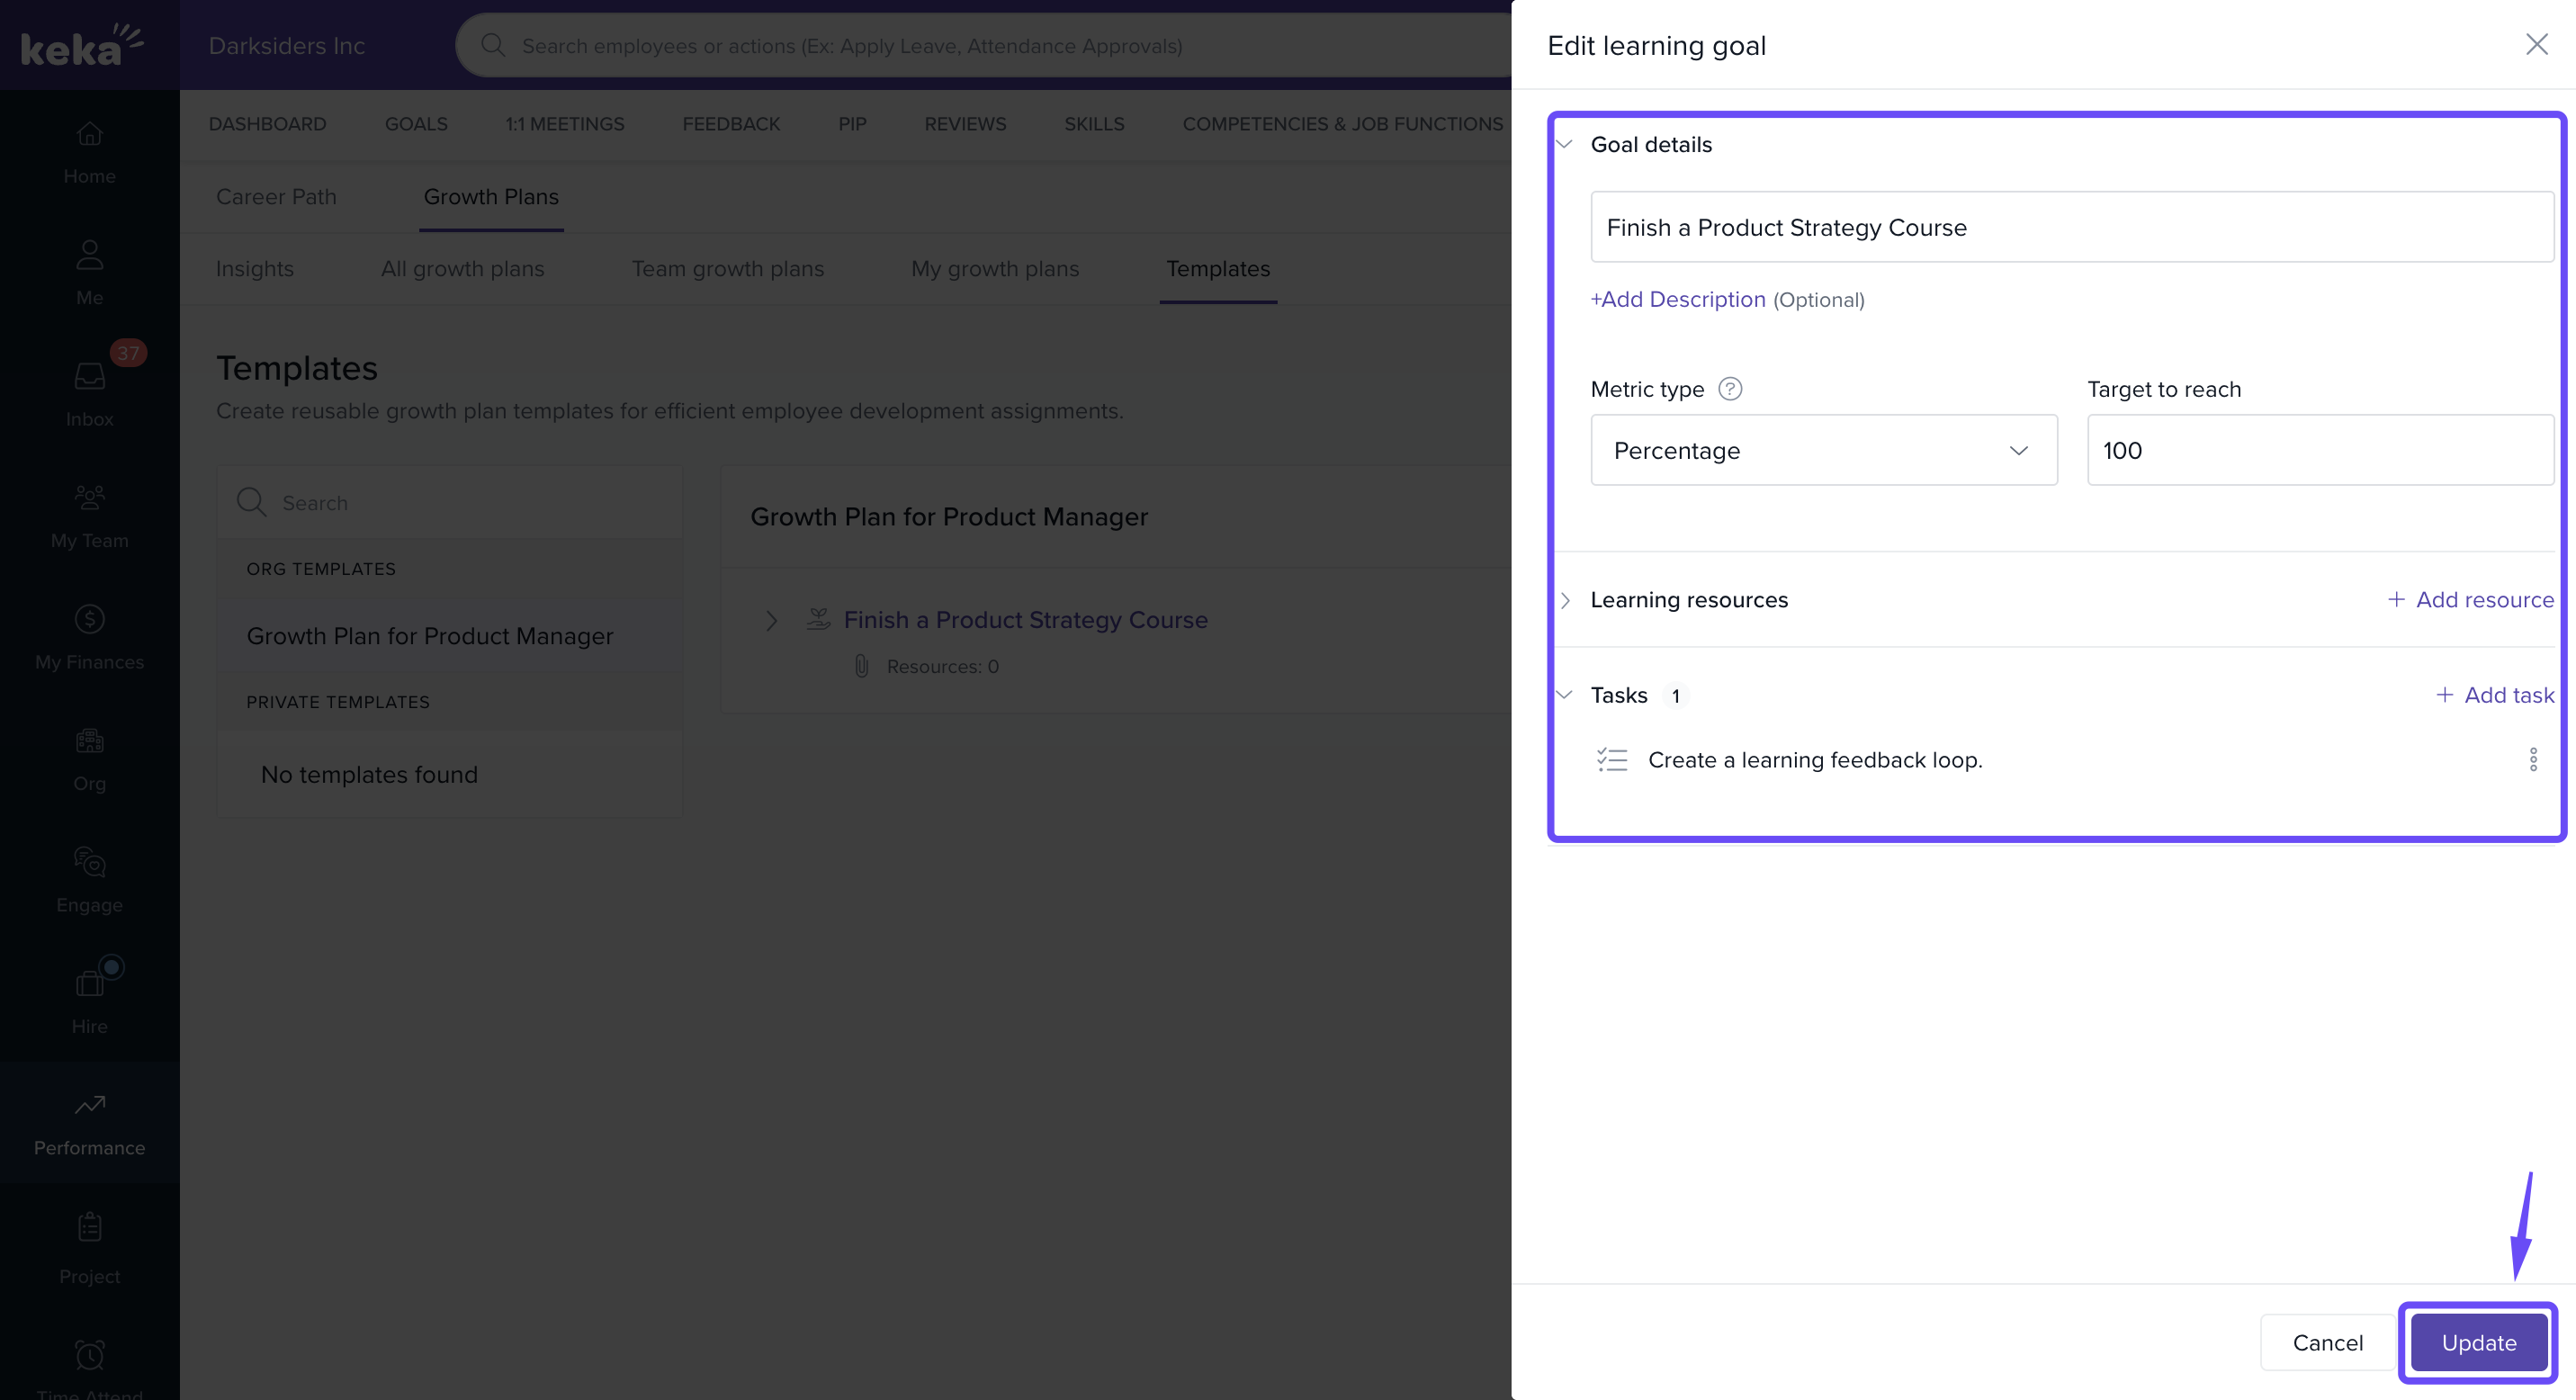This screenshot has width=2576, height=1400.
Task: Expand the Finish a Product Strategy Course goal row
Action: [x=771, y=621]
